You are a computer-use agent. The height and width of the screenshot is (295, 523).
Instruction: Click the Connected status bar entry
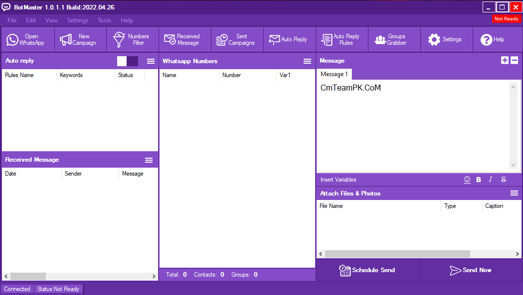tap(17, 289)
